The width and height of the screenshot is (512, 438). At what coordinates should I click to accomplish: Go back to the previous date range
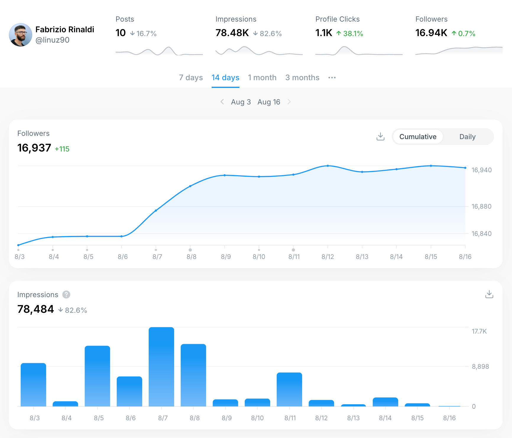222,102
